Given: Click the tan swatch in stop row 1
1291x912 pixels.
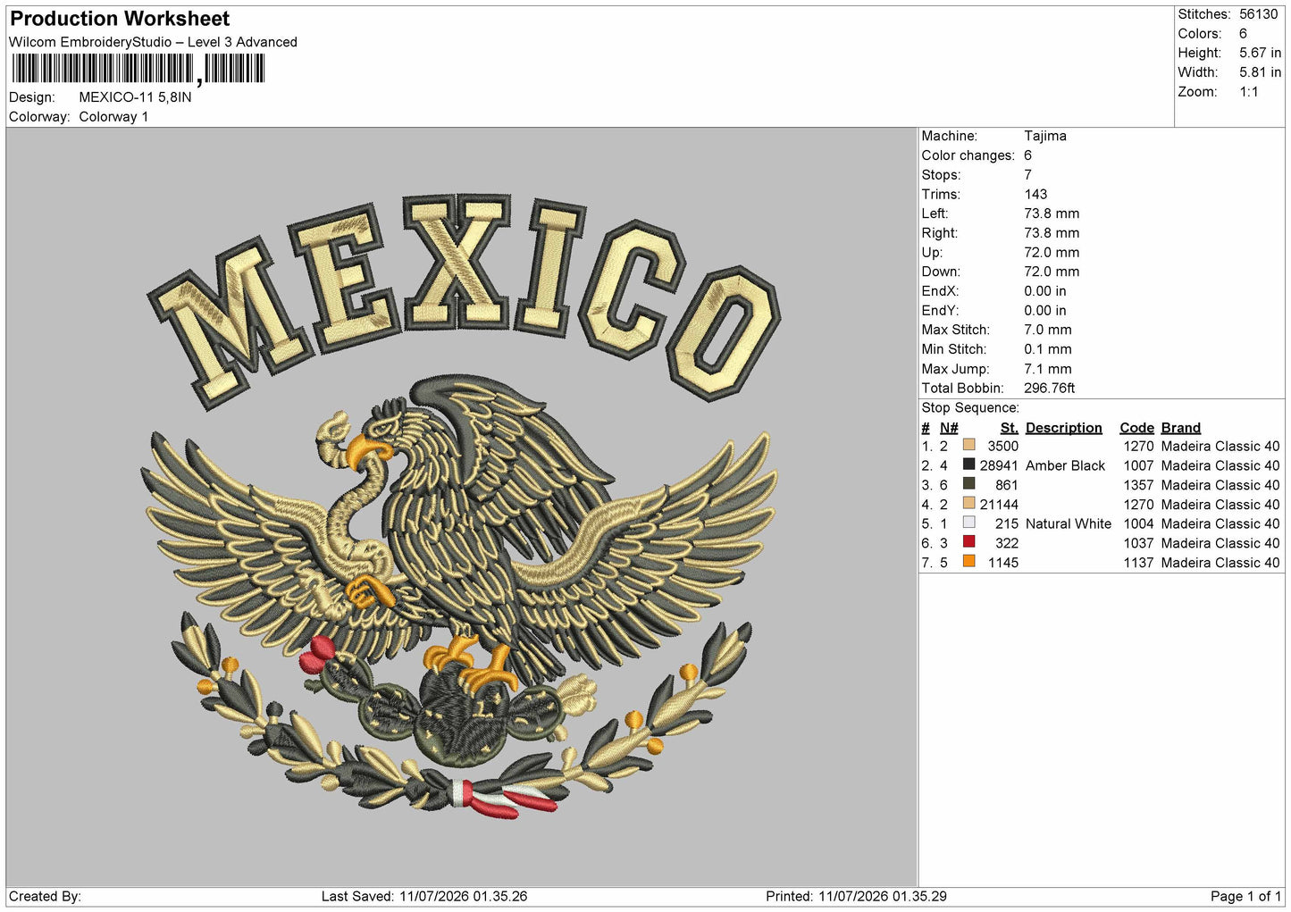Looking at the screenshot, I should point(969,445).
